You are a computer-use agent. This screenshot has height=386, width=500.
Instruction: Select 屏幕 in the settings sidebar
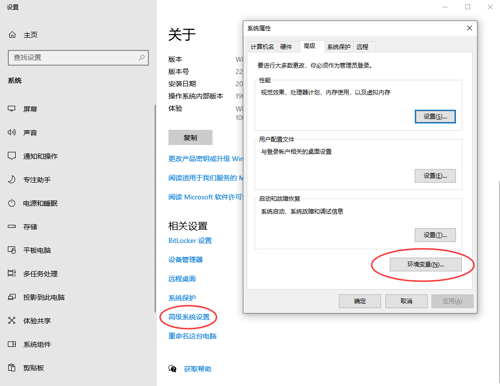pyautogui.click(x=29, y=109)
